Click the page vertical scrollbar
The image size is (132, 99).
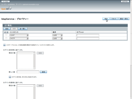[x=131, y=49]
